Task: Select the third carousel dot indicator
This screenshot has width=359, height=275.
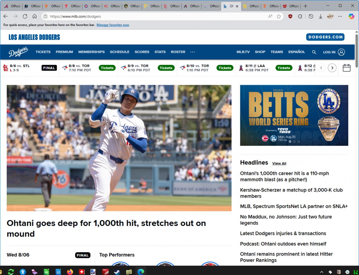Action: point(299,141)
